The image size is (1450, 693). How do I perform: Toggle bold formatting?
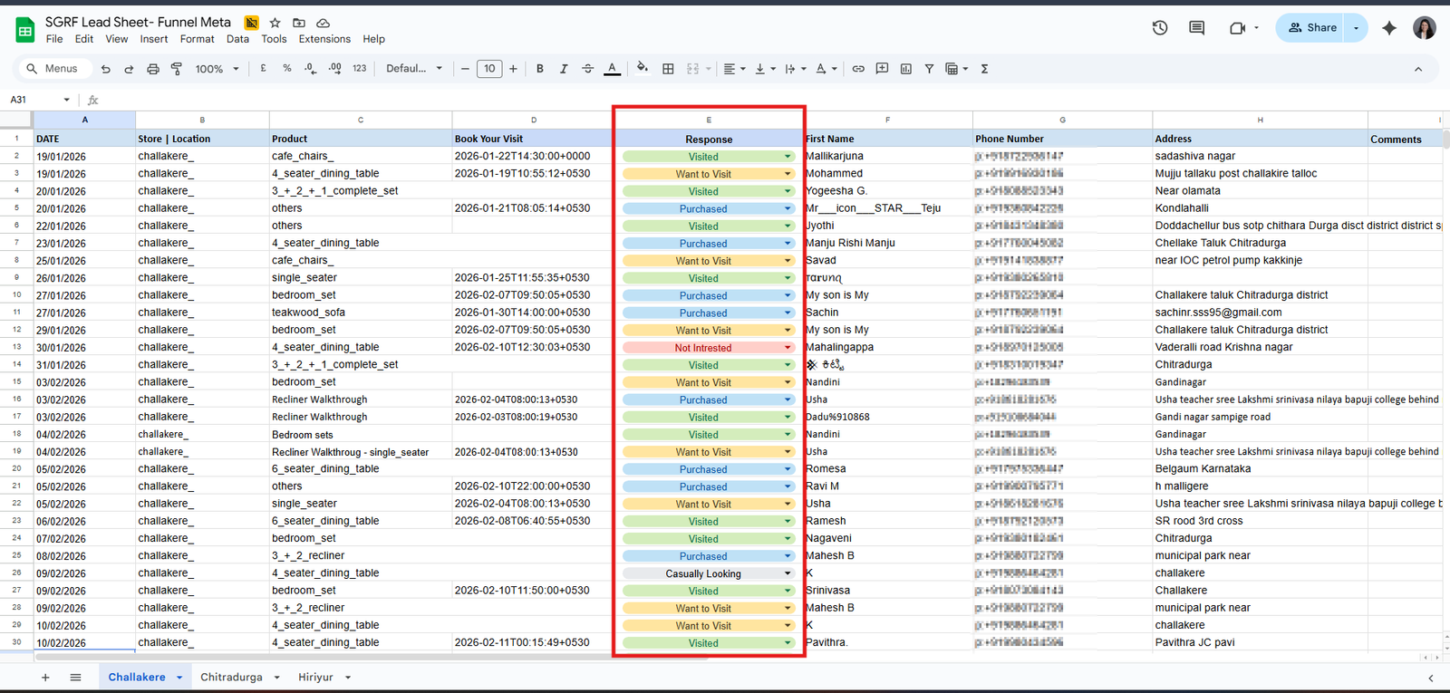click(x=540, y=69)
